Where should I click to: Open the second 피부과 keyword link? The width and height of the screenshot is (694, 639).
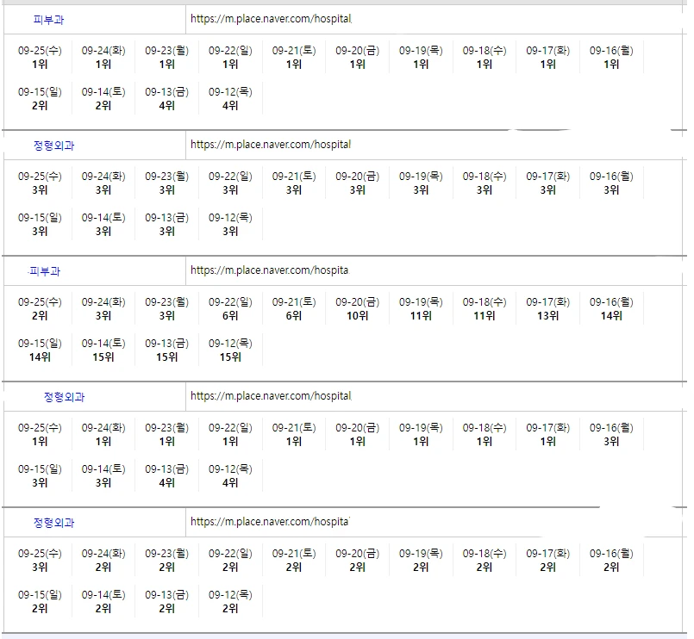click(x=44, y=271)
